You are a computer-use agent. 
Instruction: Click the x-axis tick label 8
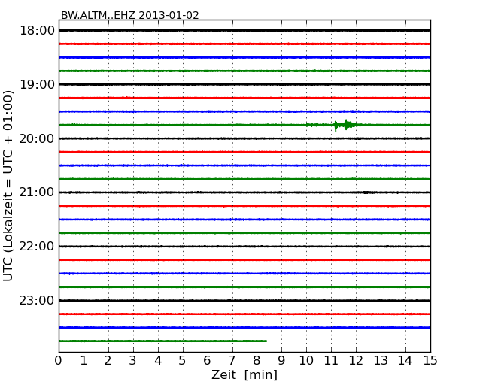[x=257, y=361]
